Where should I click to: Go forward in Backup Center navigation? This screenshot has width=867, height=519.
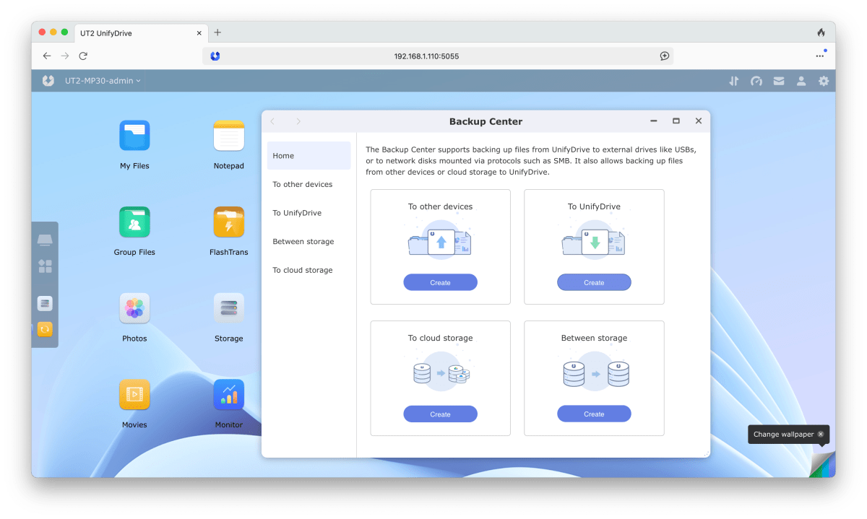pyautogui.click(x=298, y=121)
